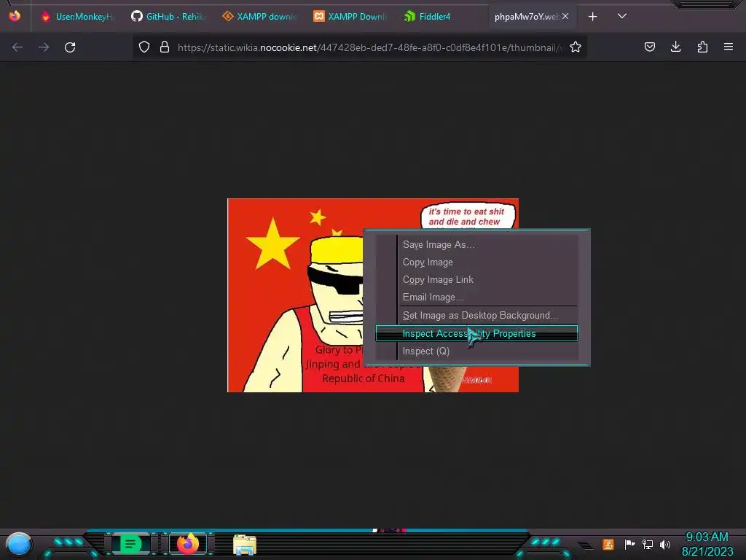The image size is (746, 560).
Task: Open the downloads panel
Action: pos(675,47)
